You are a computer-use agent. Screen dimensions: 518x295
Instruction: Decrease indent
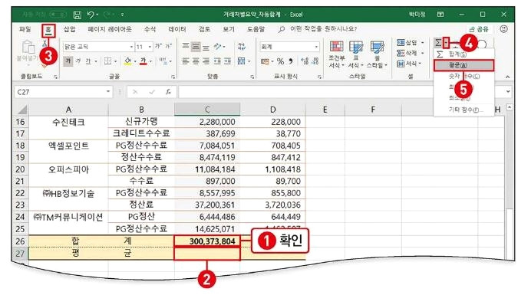click(x=217, y=61)
